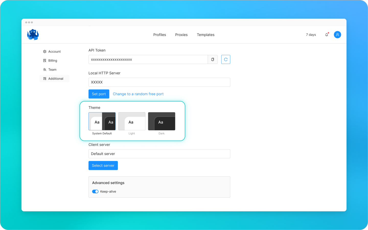Open the Team members icon

tap(44, 69)
